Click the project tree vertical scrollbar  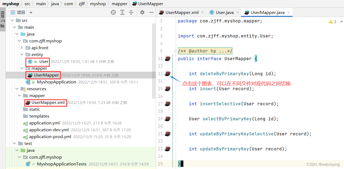154,61
